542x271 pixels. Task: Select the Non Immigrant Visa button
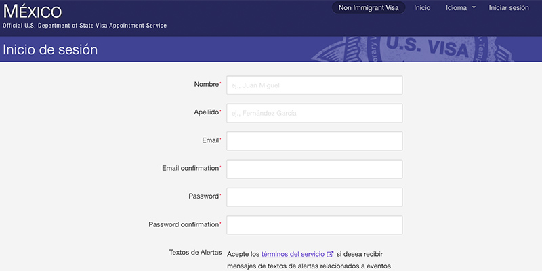369,8
